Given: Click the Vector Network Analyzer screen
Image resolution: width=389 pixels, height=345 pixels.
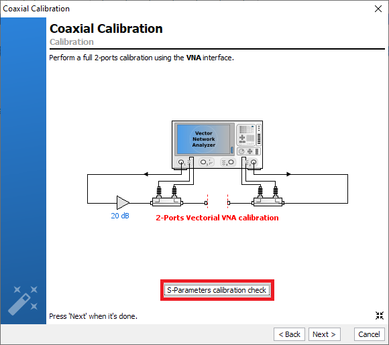Looking at the screenshot, I should pyautogui.click(x=204, y=139).
